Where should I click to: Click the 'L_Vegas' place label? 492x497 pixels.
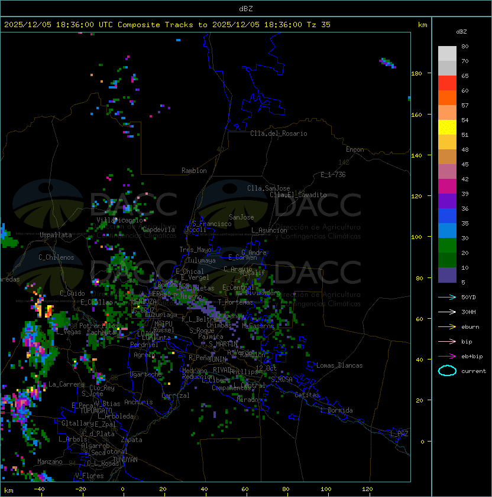click(69, 332)
